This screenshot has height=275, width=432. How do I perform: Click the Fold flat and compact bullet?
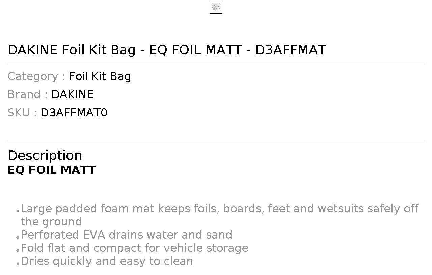(x=135, y=248)
